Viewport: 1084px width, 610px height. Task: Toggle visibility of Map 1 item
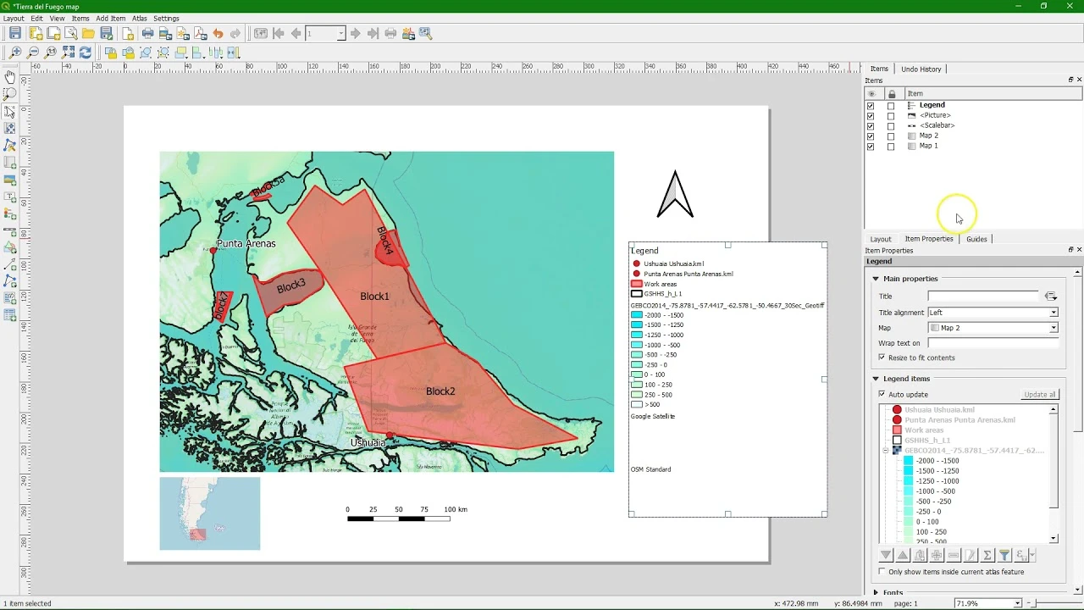click(x=871, y=147)
